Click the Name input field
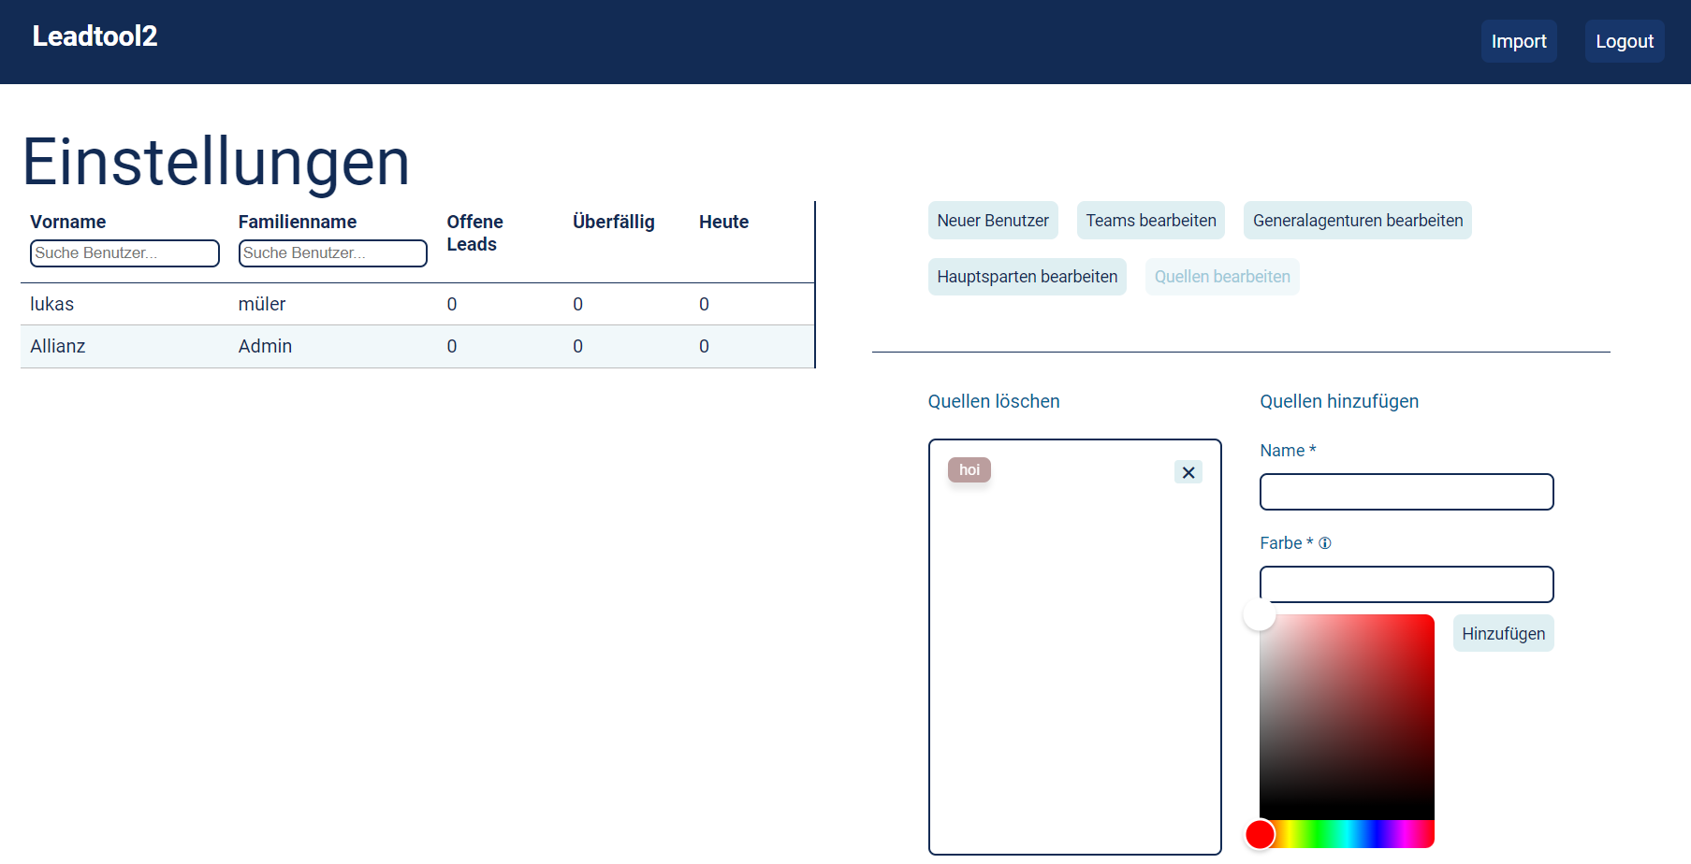 point(1407,492)
